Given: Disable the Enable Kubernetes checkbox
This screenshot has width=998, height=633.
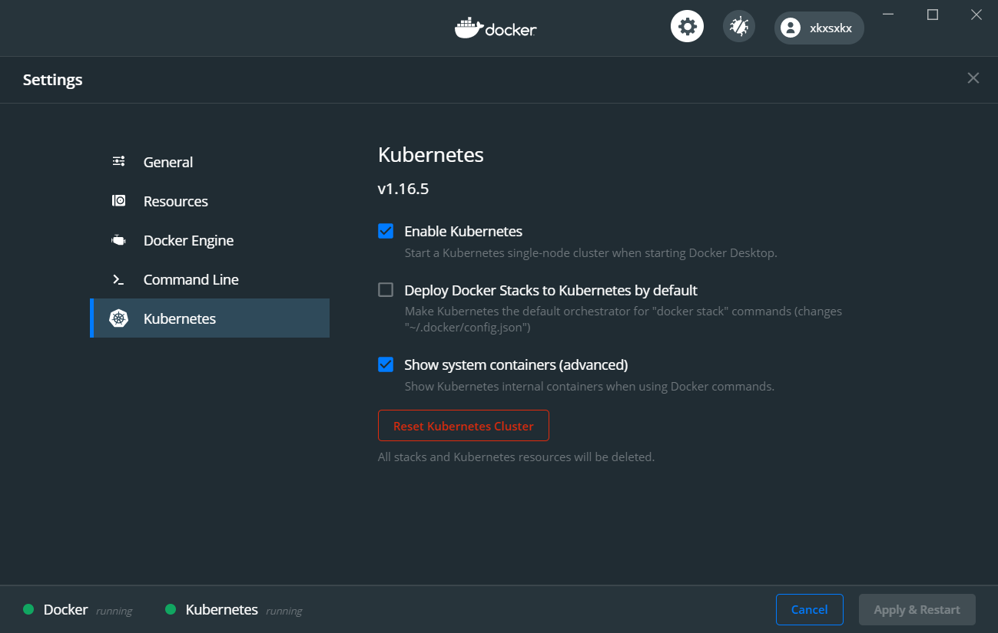Looking at the screenshot, I should pos(385,230).
